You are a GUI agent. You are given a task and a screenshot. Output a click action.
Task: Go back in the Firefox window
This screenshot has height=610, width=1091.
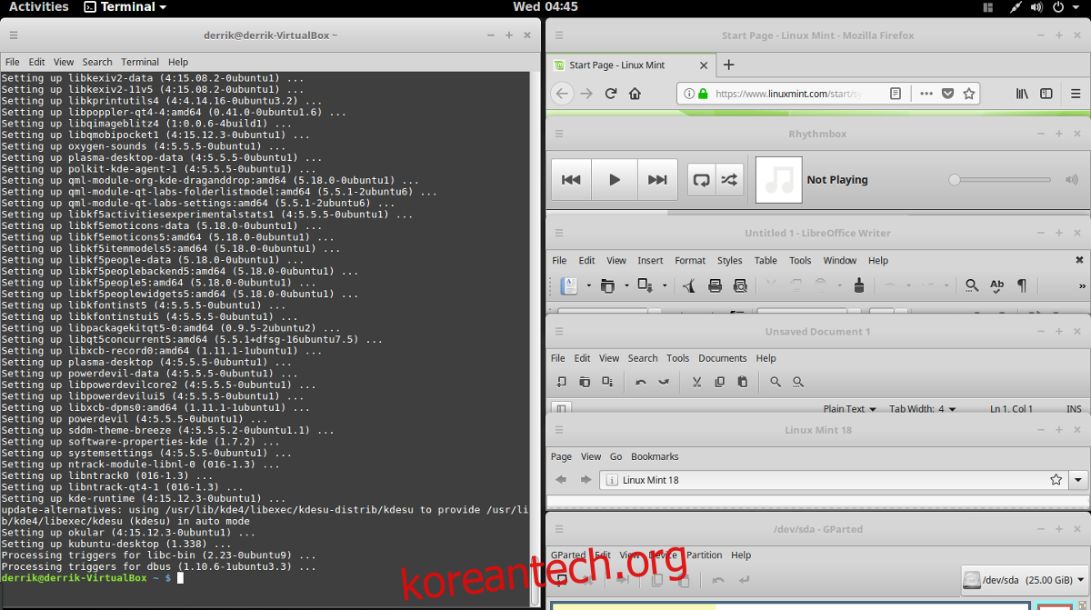562,94
